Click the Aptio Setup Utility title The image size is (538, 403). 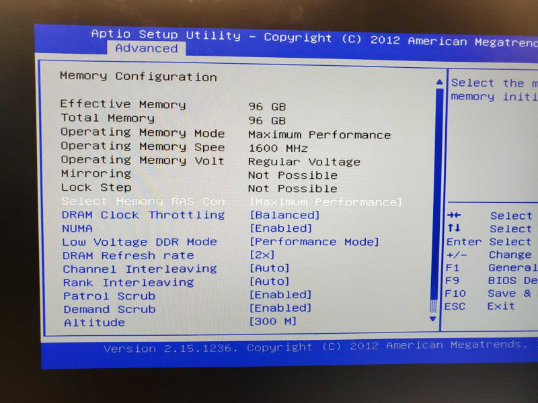pos(166,35)
